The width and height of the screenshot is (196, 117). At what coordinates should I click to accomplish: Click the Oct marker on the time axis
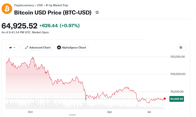(30, 112)
